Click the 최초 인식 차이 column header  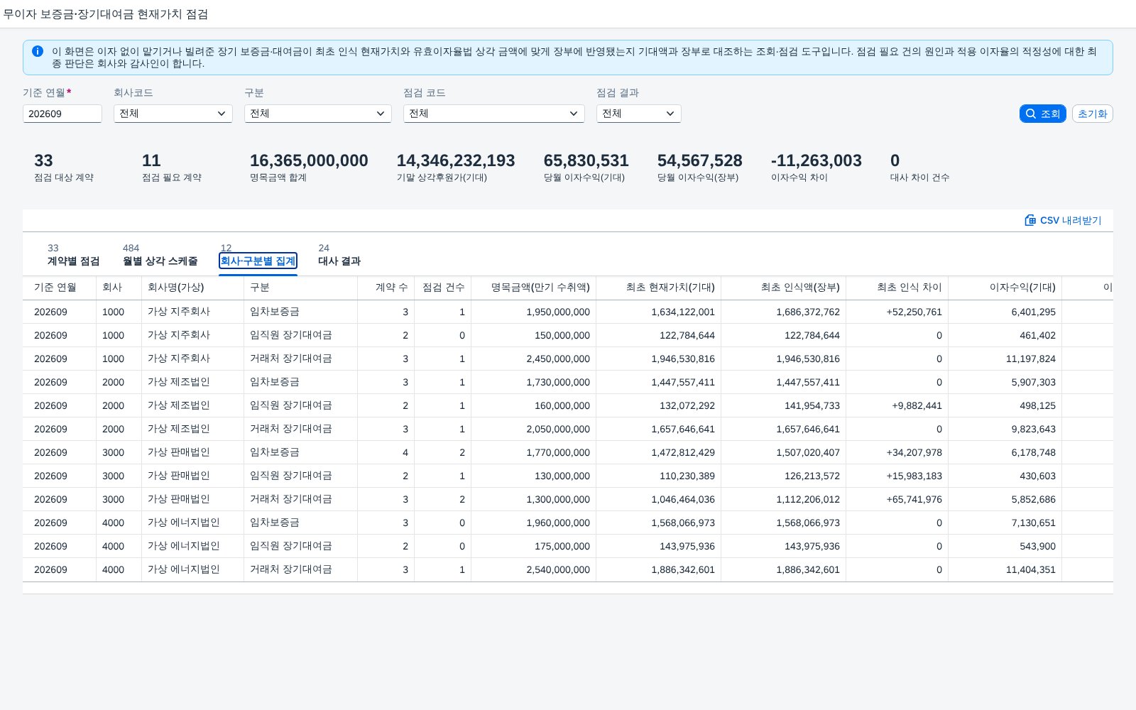point(910,288)
